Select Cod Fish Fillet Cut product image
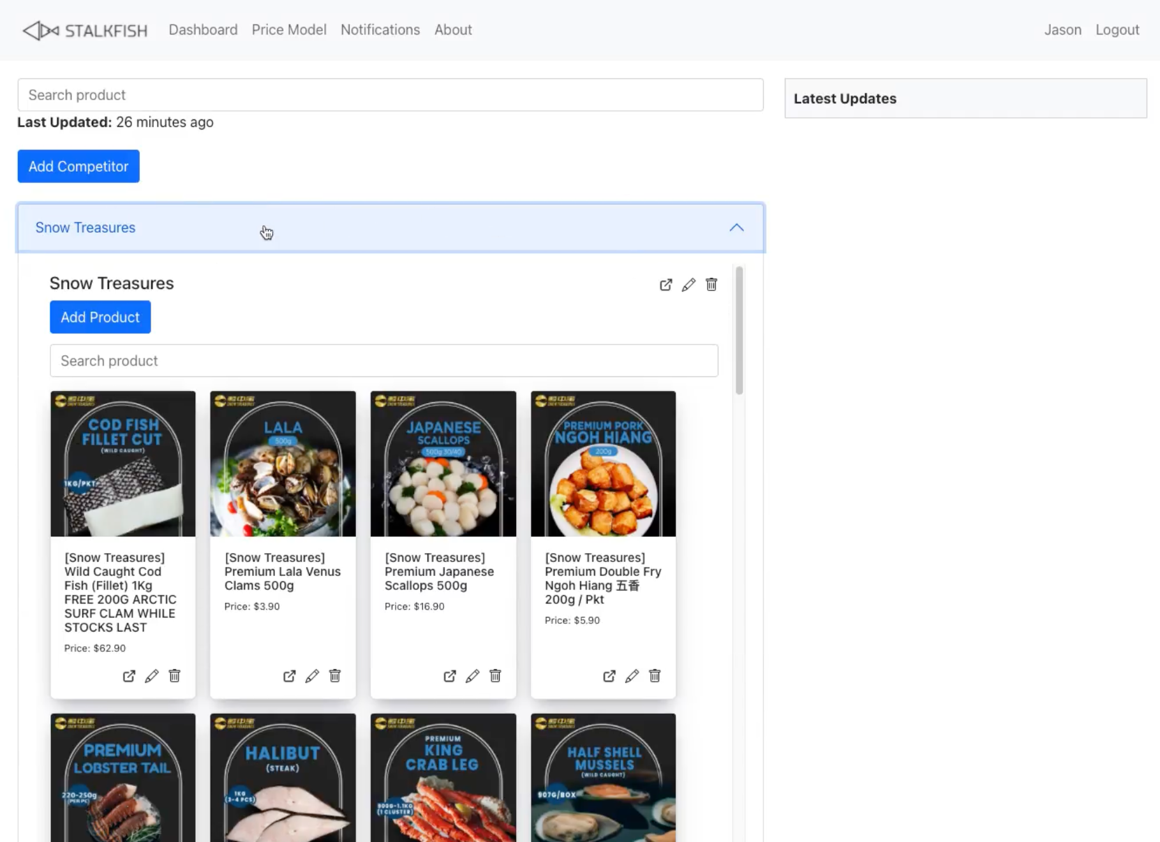The width and height of the screenshot is (1160, 842). [x=123, y=464]
